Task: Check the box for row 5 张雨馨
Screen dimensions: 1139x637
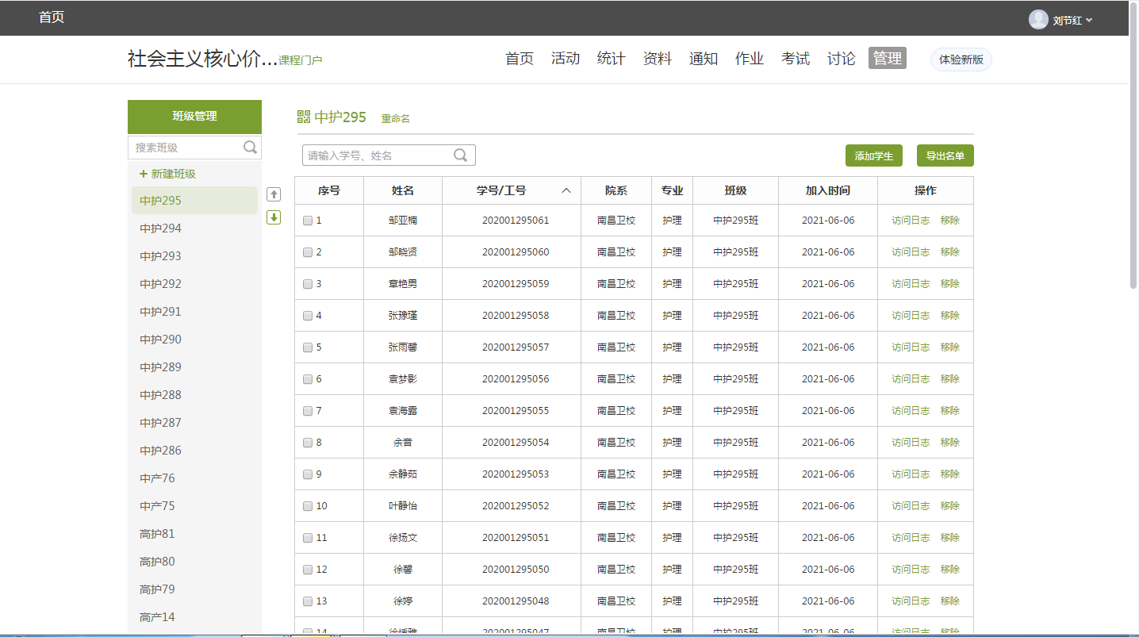Action: [308, 347]
